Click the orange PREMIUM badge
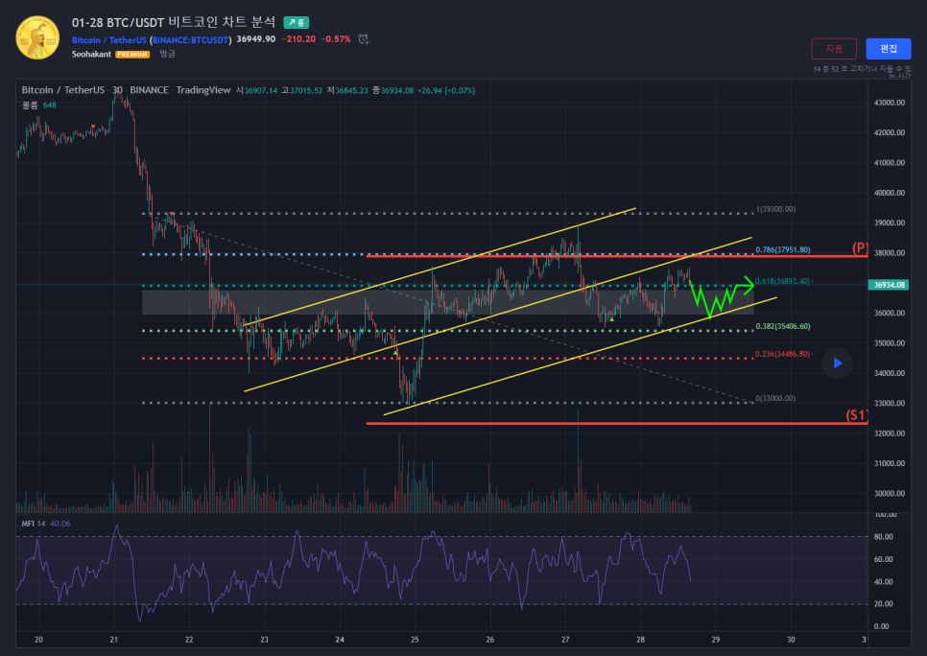 [132, 55]
